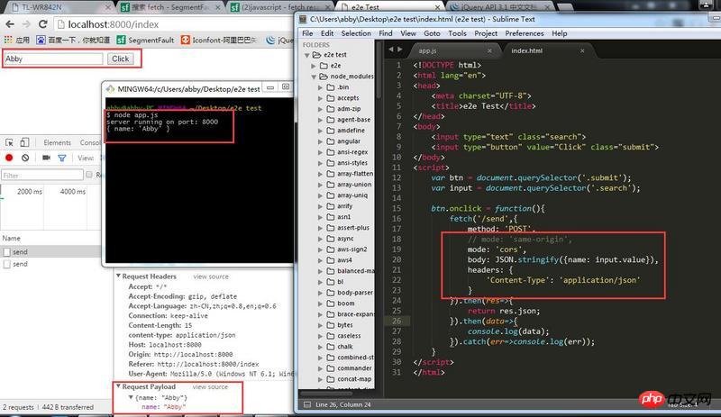Clear the network log with the clear icon
This screenshot has height=417, width=721.
[25, 158]
